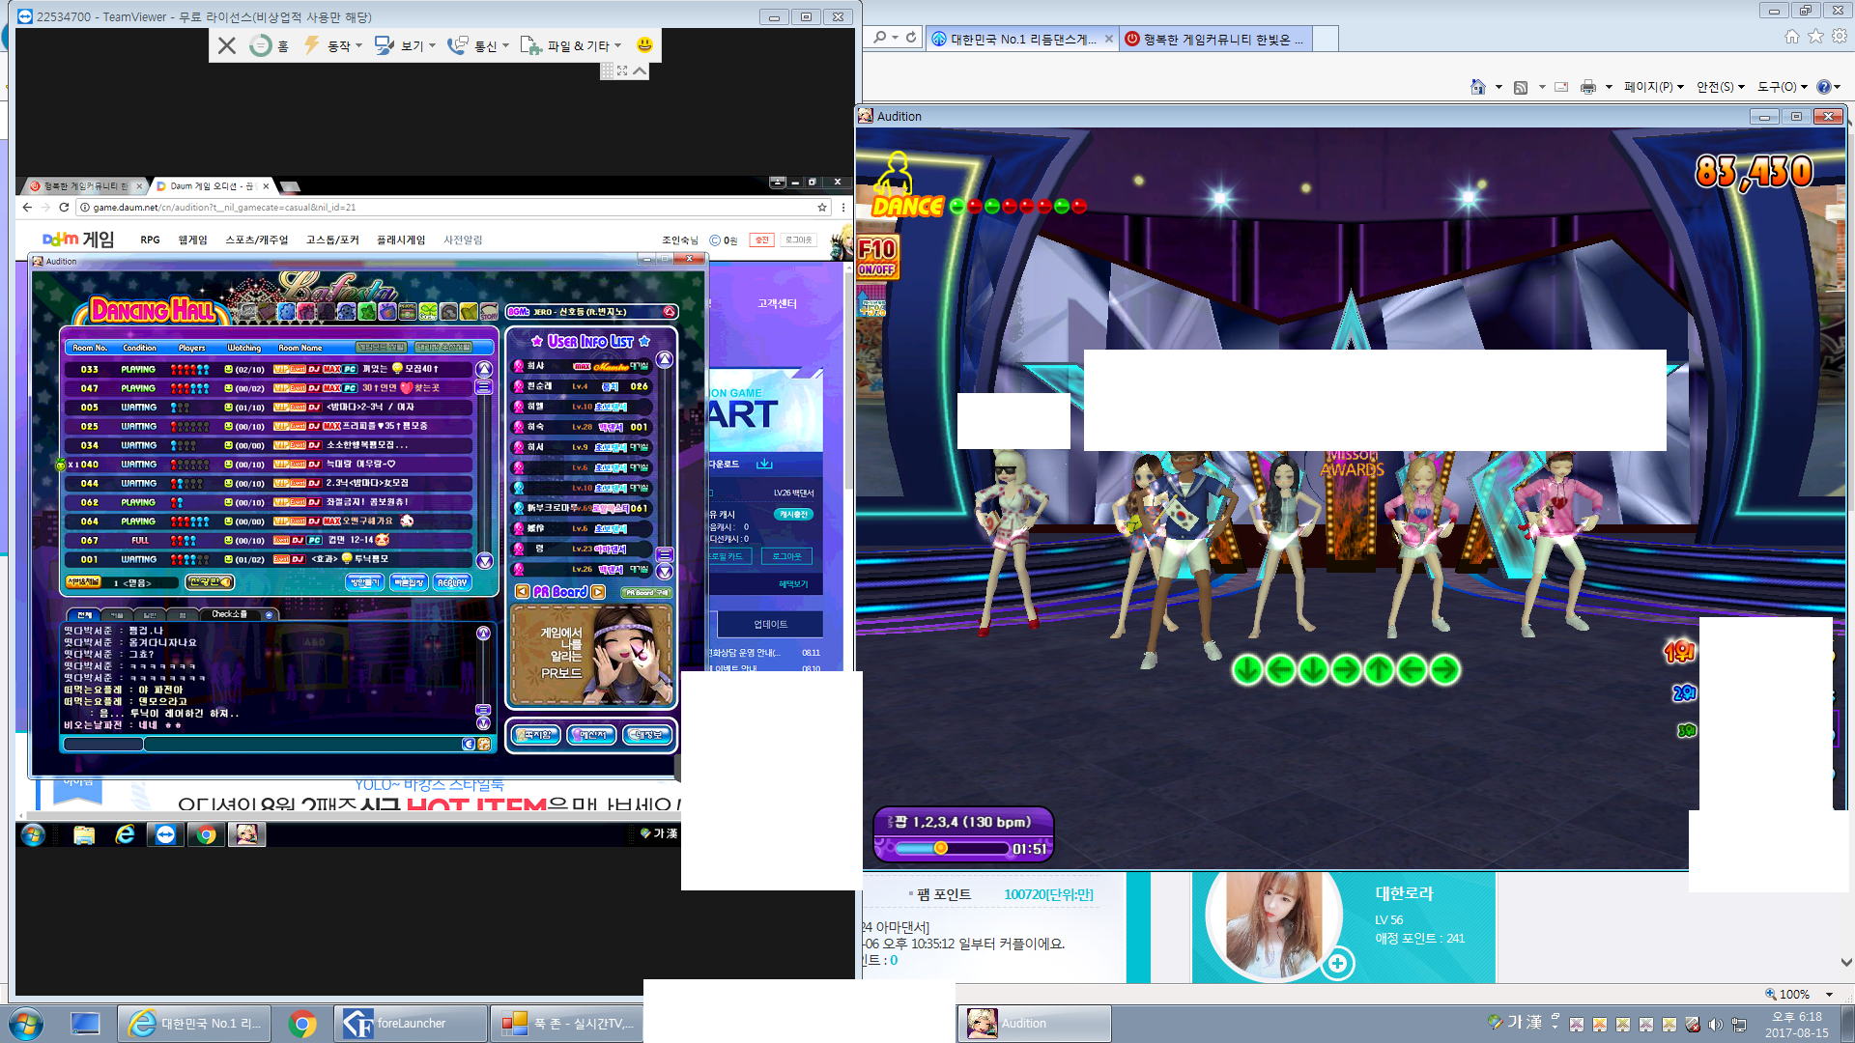Open the IE favorites star icon
The width and height of the screenshot is (1855, 1043).
(1815, 37)
